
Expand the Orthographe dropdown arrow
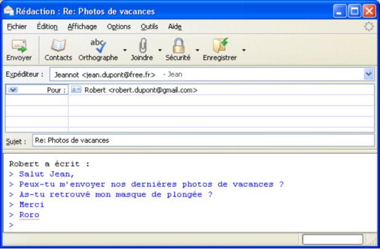tap(125, 50)
